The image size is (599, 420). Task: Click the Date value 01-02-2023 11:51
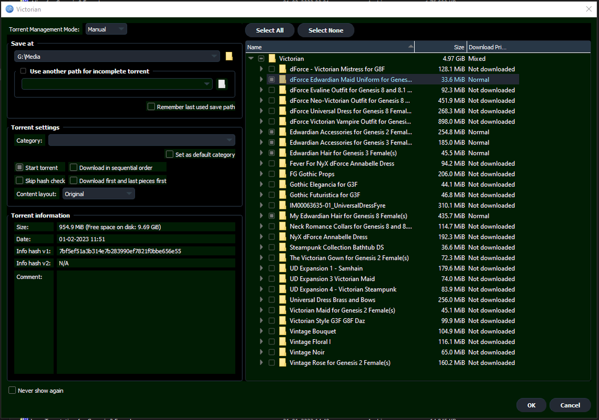point(82,239)
